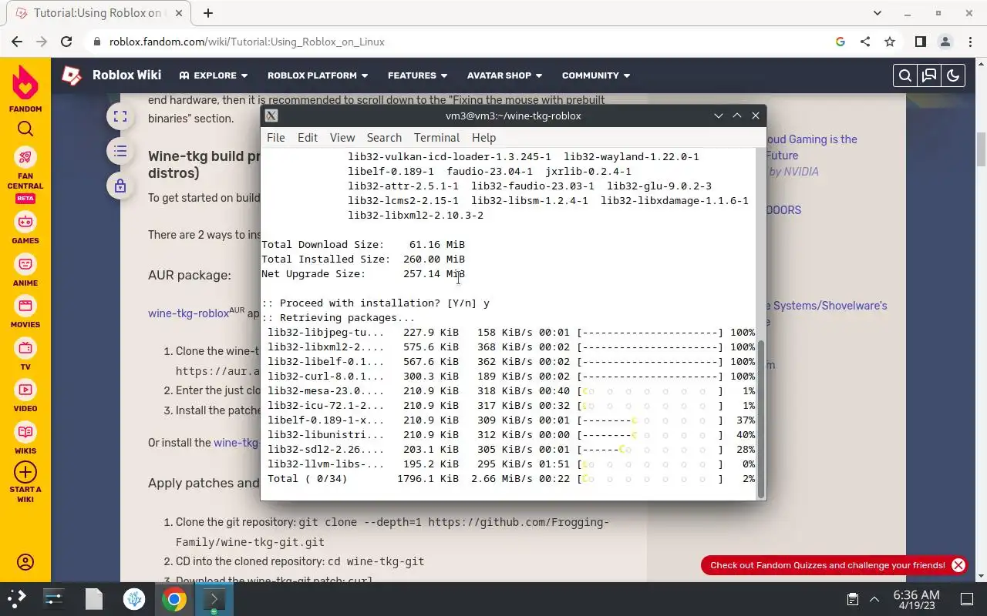Open Fan Central rocket icon

click(x=25, y=158)
